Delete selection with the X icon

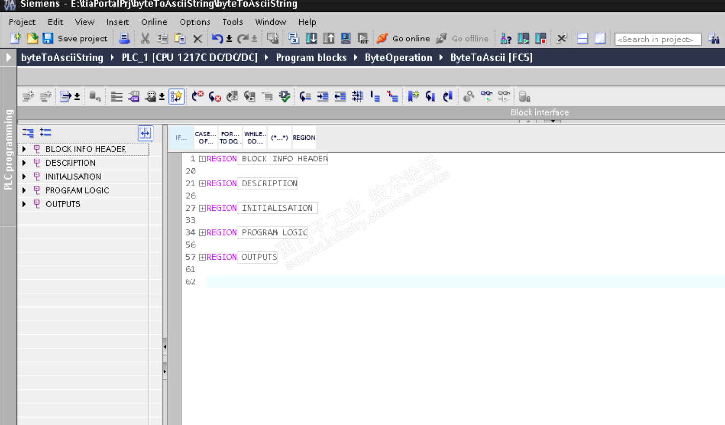click(x=197, y=39)
